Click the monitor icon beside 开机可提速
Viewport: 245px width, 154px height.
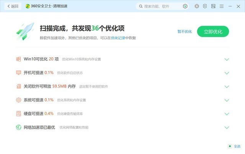coord(19,73)
